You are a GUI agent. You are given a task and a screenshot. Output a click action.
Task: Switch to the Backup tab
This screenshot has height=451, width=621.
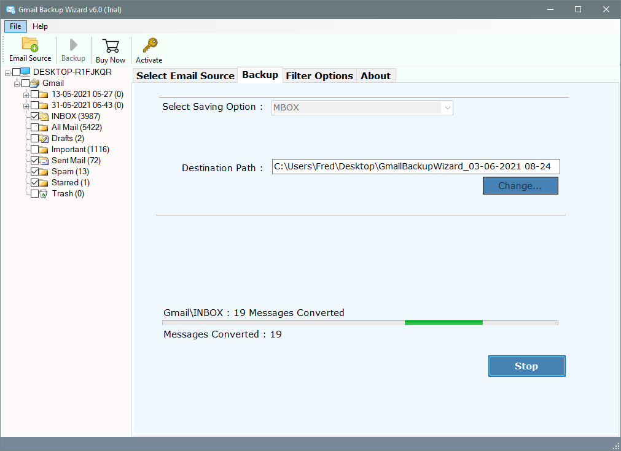point(260,75)
